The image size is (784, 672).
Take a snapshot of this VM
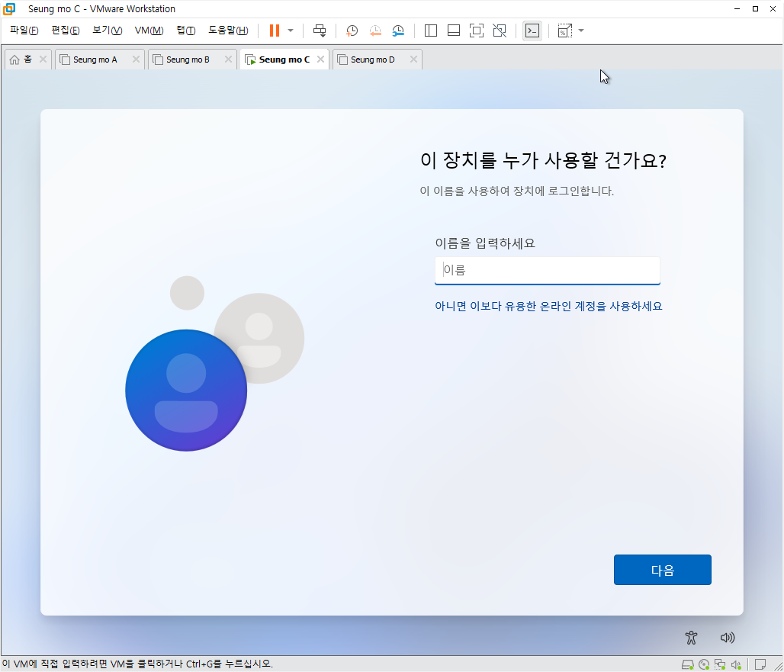tap(352, 31)
